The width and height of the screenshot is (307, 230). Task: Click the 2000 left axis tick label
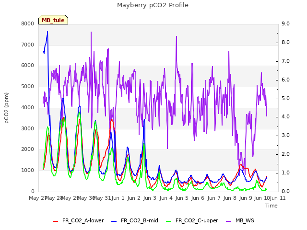tap(28, 149)
